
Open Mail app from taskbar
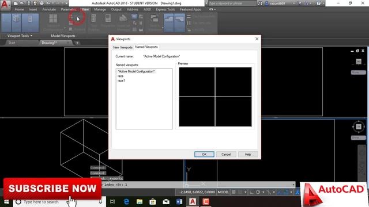(166, 202)
